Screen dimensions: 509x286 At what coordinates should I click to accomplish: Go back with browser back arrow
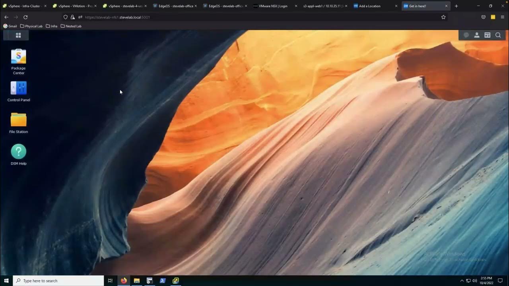coord(6,17)
